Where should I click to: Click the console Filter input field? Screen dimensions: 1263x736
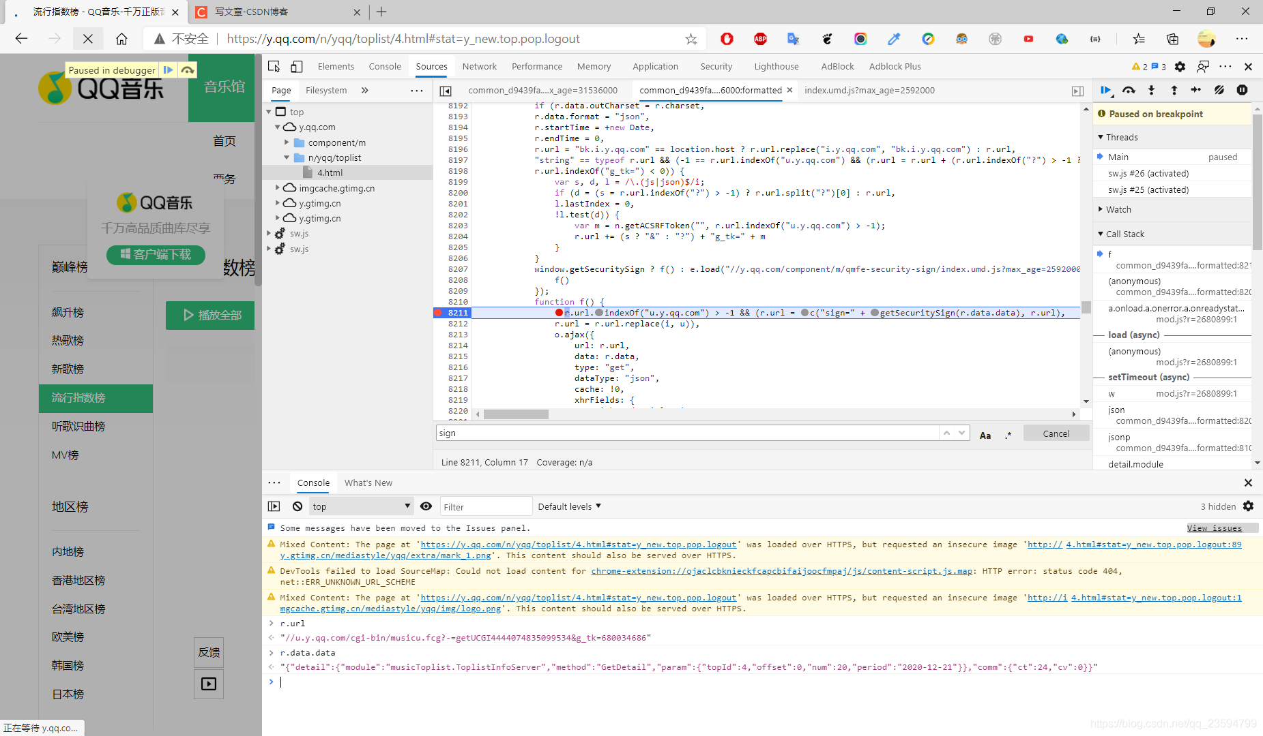pos(486,506)
